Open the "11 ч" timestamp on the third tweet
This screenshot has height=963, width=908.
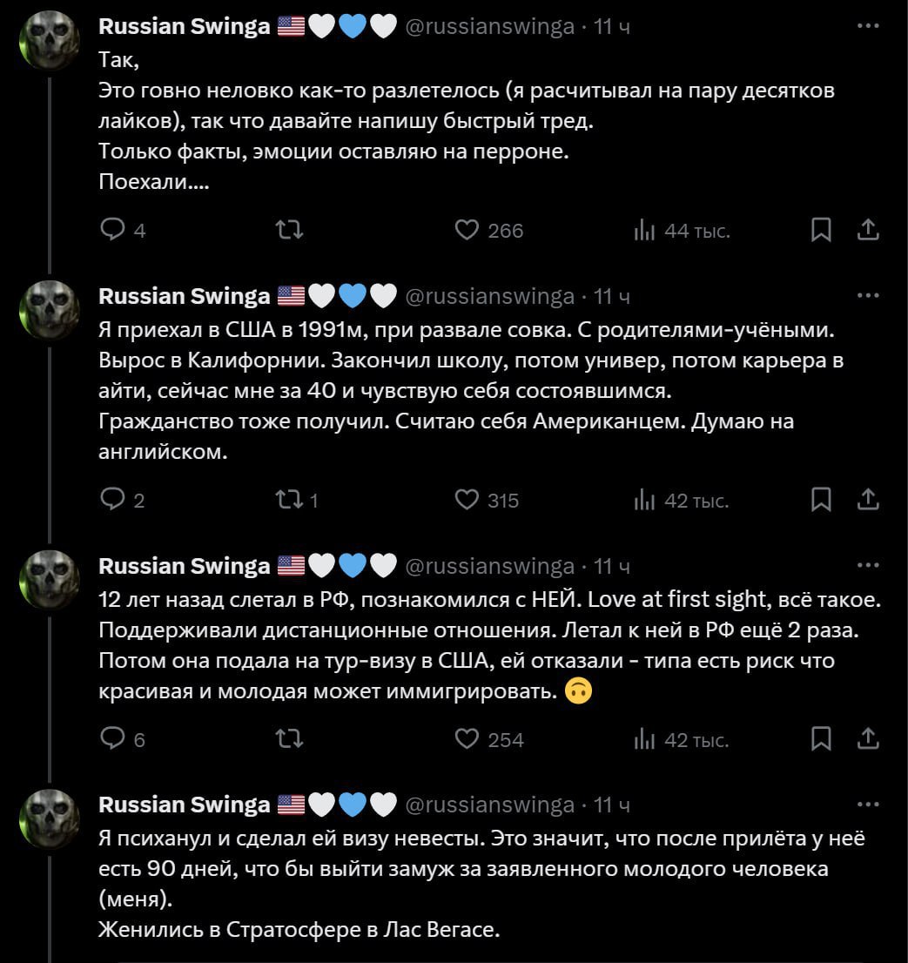click(612, 567)
